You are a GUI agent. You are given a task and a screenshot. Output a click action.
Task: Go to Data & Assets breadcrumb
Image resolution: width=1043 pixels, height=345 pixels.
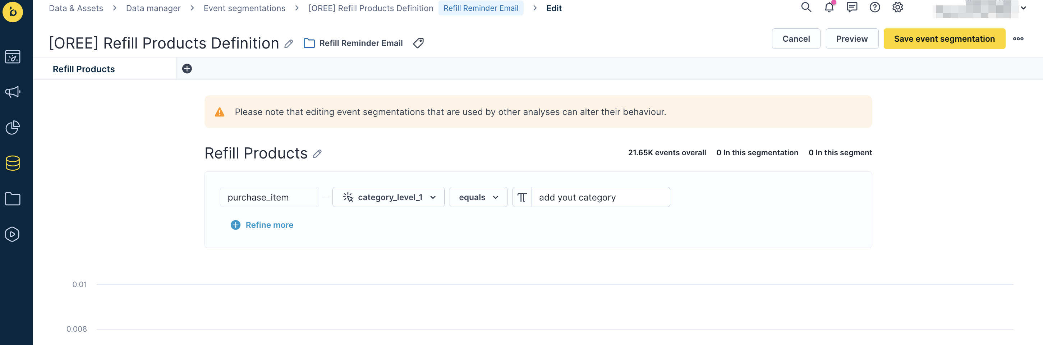point(76,8)
